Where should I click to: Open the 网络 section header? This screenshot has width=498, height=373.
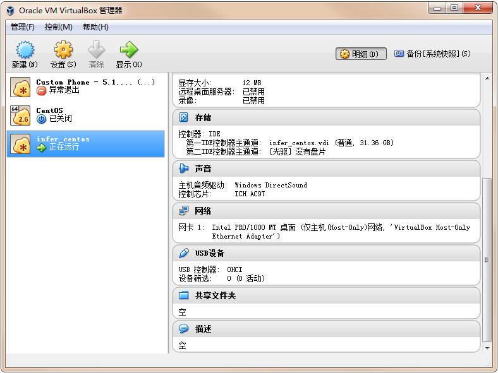click(326, 211)
